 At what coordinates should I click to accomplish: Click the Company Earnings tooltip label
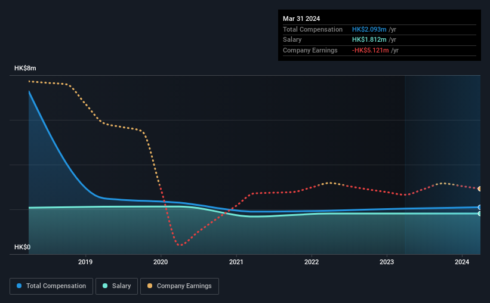[310, 50]
